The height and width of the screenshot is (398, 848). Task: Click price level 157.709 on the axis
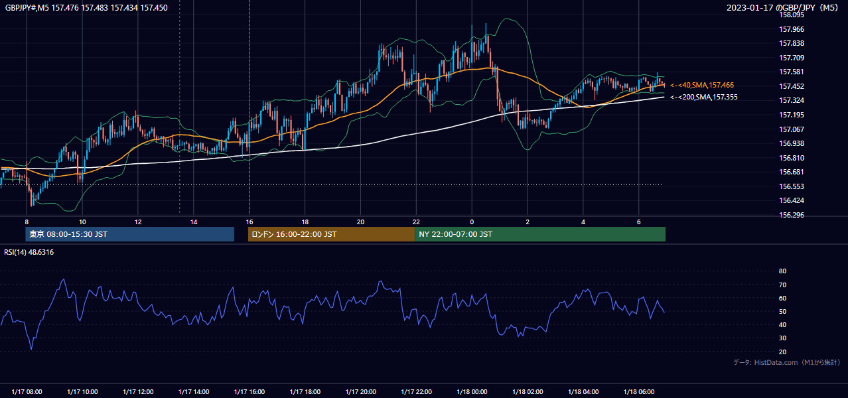792,58
